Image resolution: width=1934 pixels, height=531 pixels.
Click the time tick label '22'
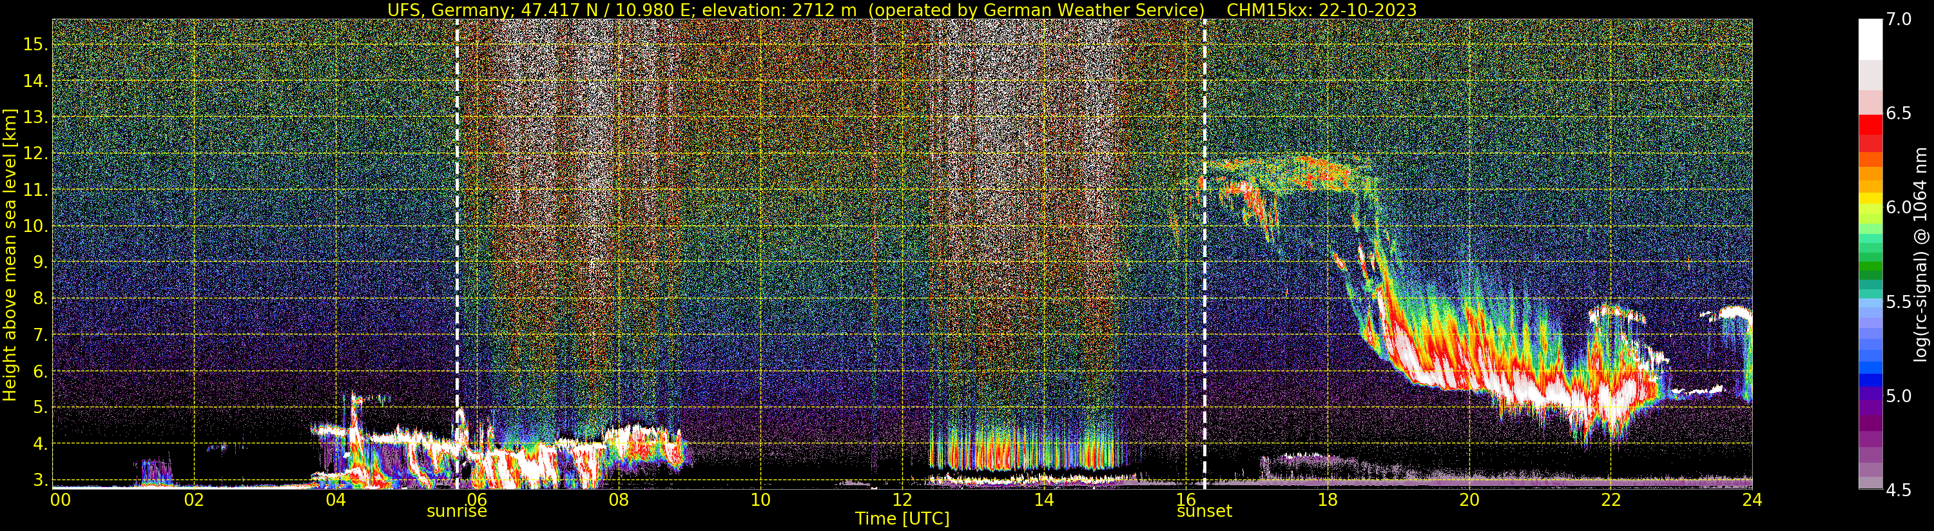pyautogui.click(x=1610, y=499)
